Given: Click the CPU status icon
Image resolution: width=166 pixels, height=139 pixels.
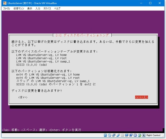Looking at the screenshot, I should click(135, 135).
